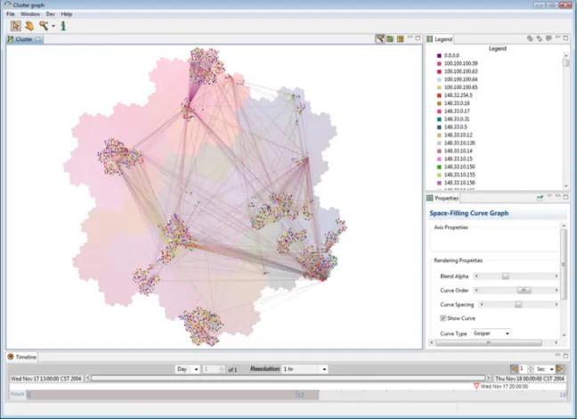Select the Legend tab
This screenshot has height=419, width=577.
(439, 39)
